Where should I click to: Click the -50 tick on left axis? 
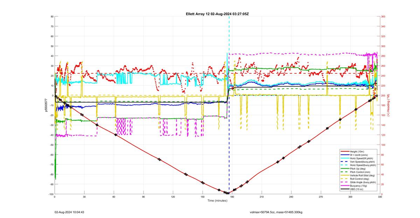pos(51,145)
